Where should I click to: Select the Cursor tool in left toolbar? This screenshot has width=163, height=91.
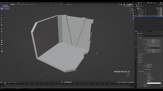[2, 11]
